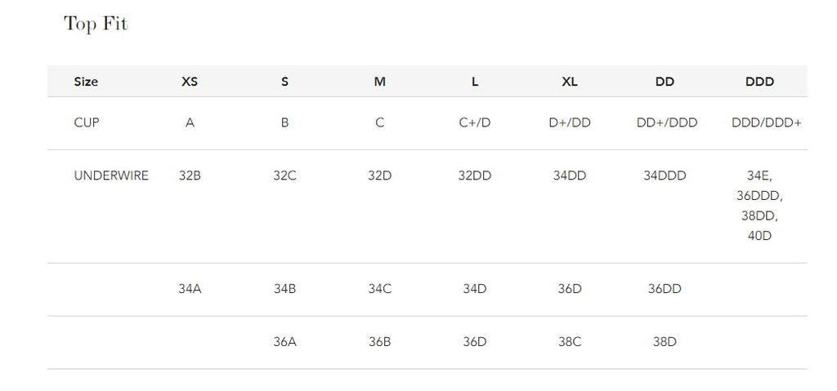837x391 pixels.
Task: Click the 34A size cell
Action: coord(190,289)
